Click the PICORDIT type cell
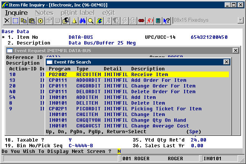Screen dimensions: 246x164 coord(88,109)
